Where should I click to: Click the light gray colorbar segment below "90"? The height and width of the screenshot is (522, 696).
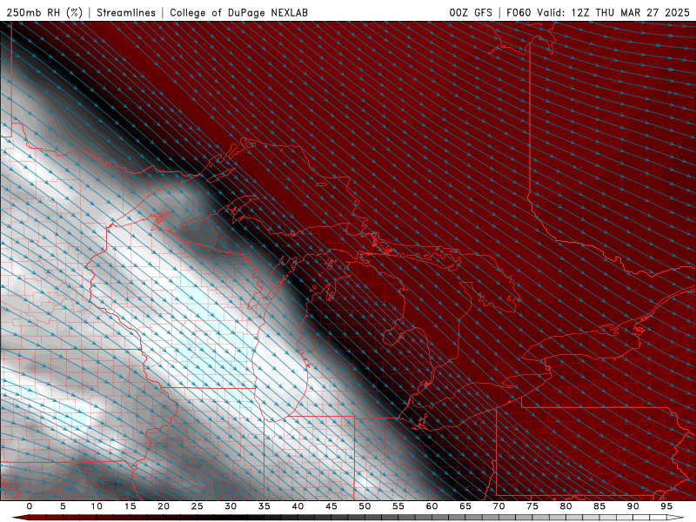click(632, 518)
